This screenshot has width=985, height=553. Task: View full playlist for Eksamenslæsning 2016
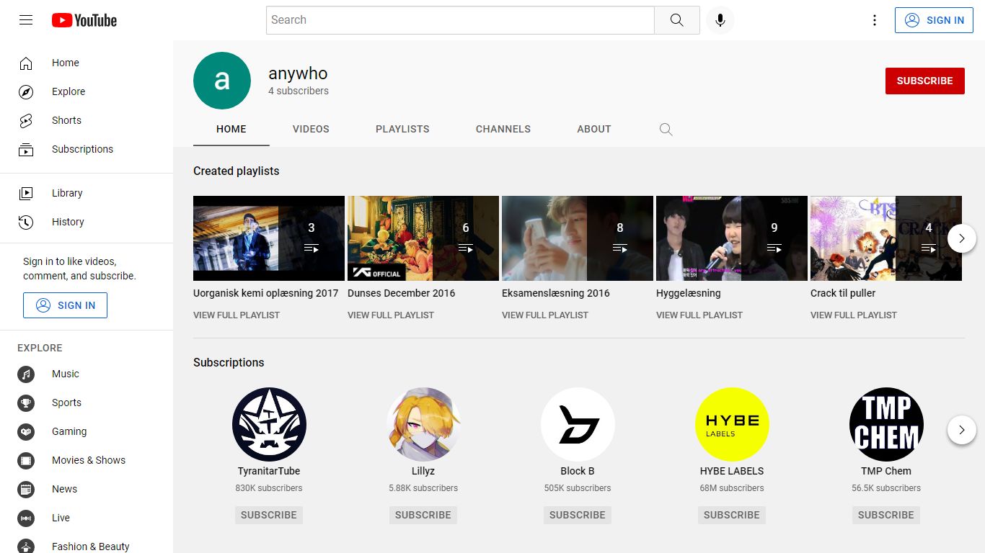point(545,315)
